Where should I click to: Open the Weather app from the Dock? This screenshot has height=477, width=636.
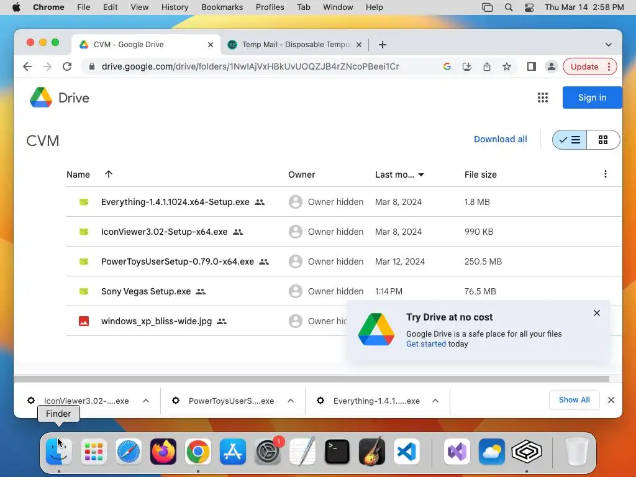492,451
